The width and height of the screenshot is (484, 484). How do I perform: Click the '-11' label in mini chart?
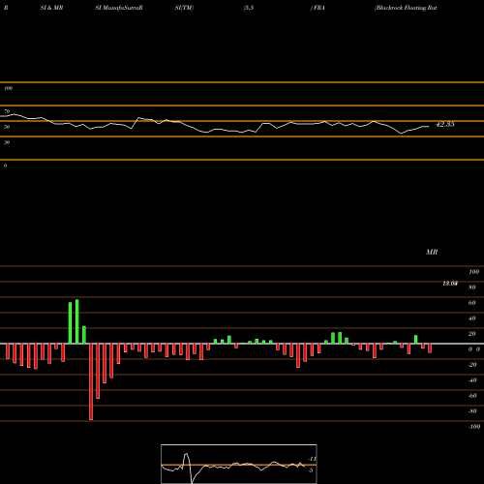tap(313, 459)
